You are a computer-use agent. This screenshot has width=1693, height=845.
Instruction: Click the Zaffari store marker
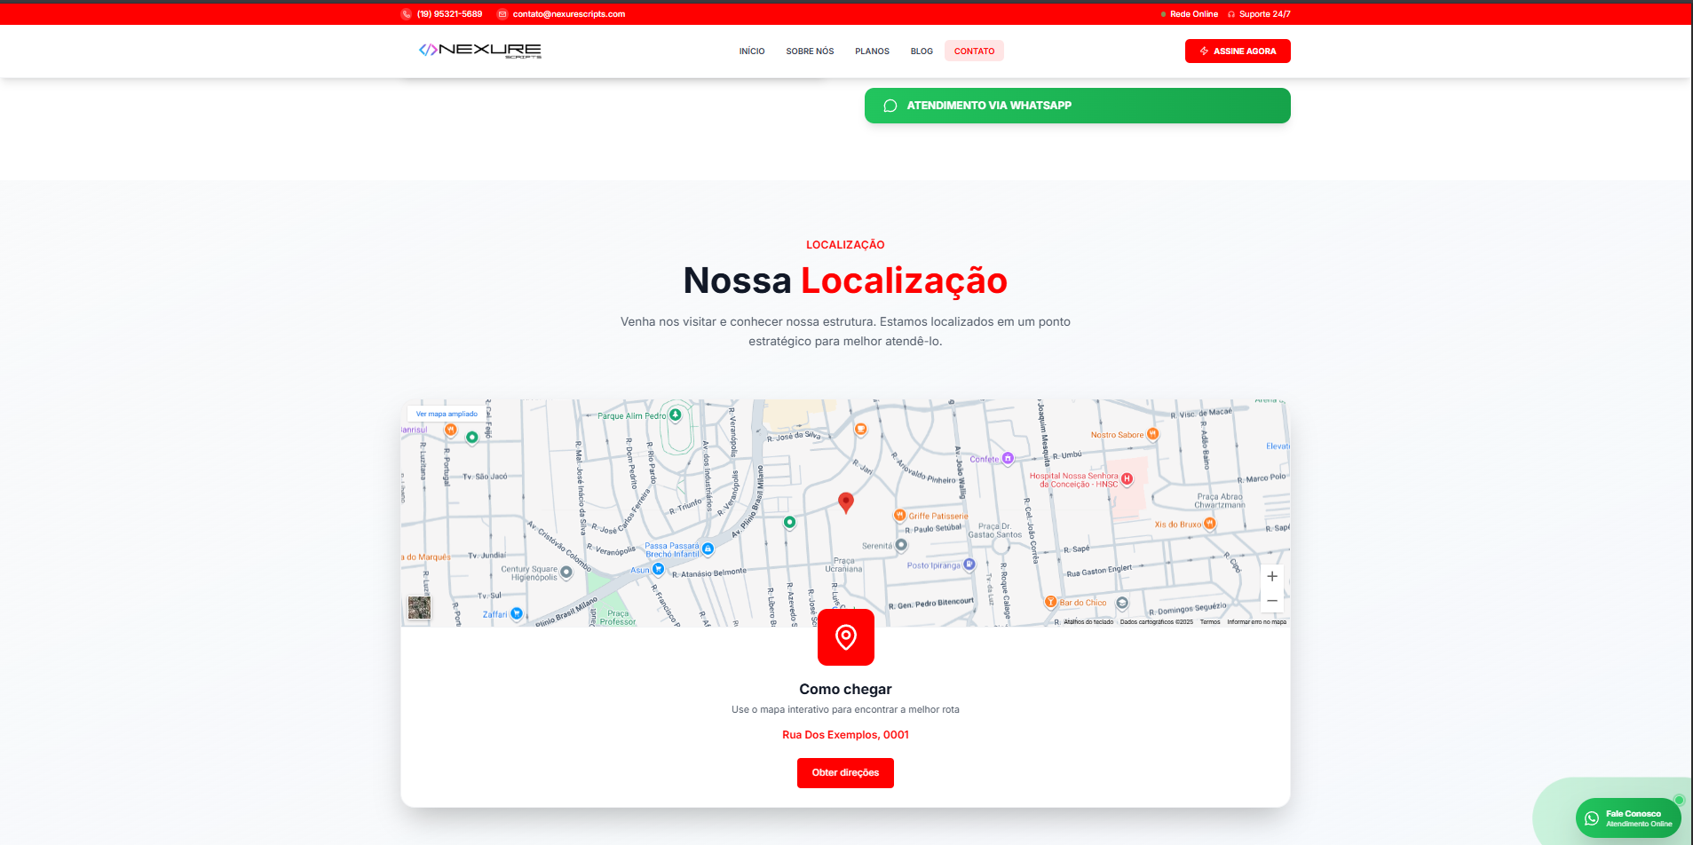tap(517, 613)
